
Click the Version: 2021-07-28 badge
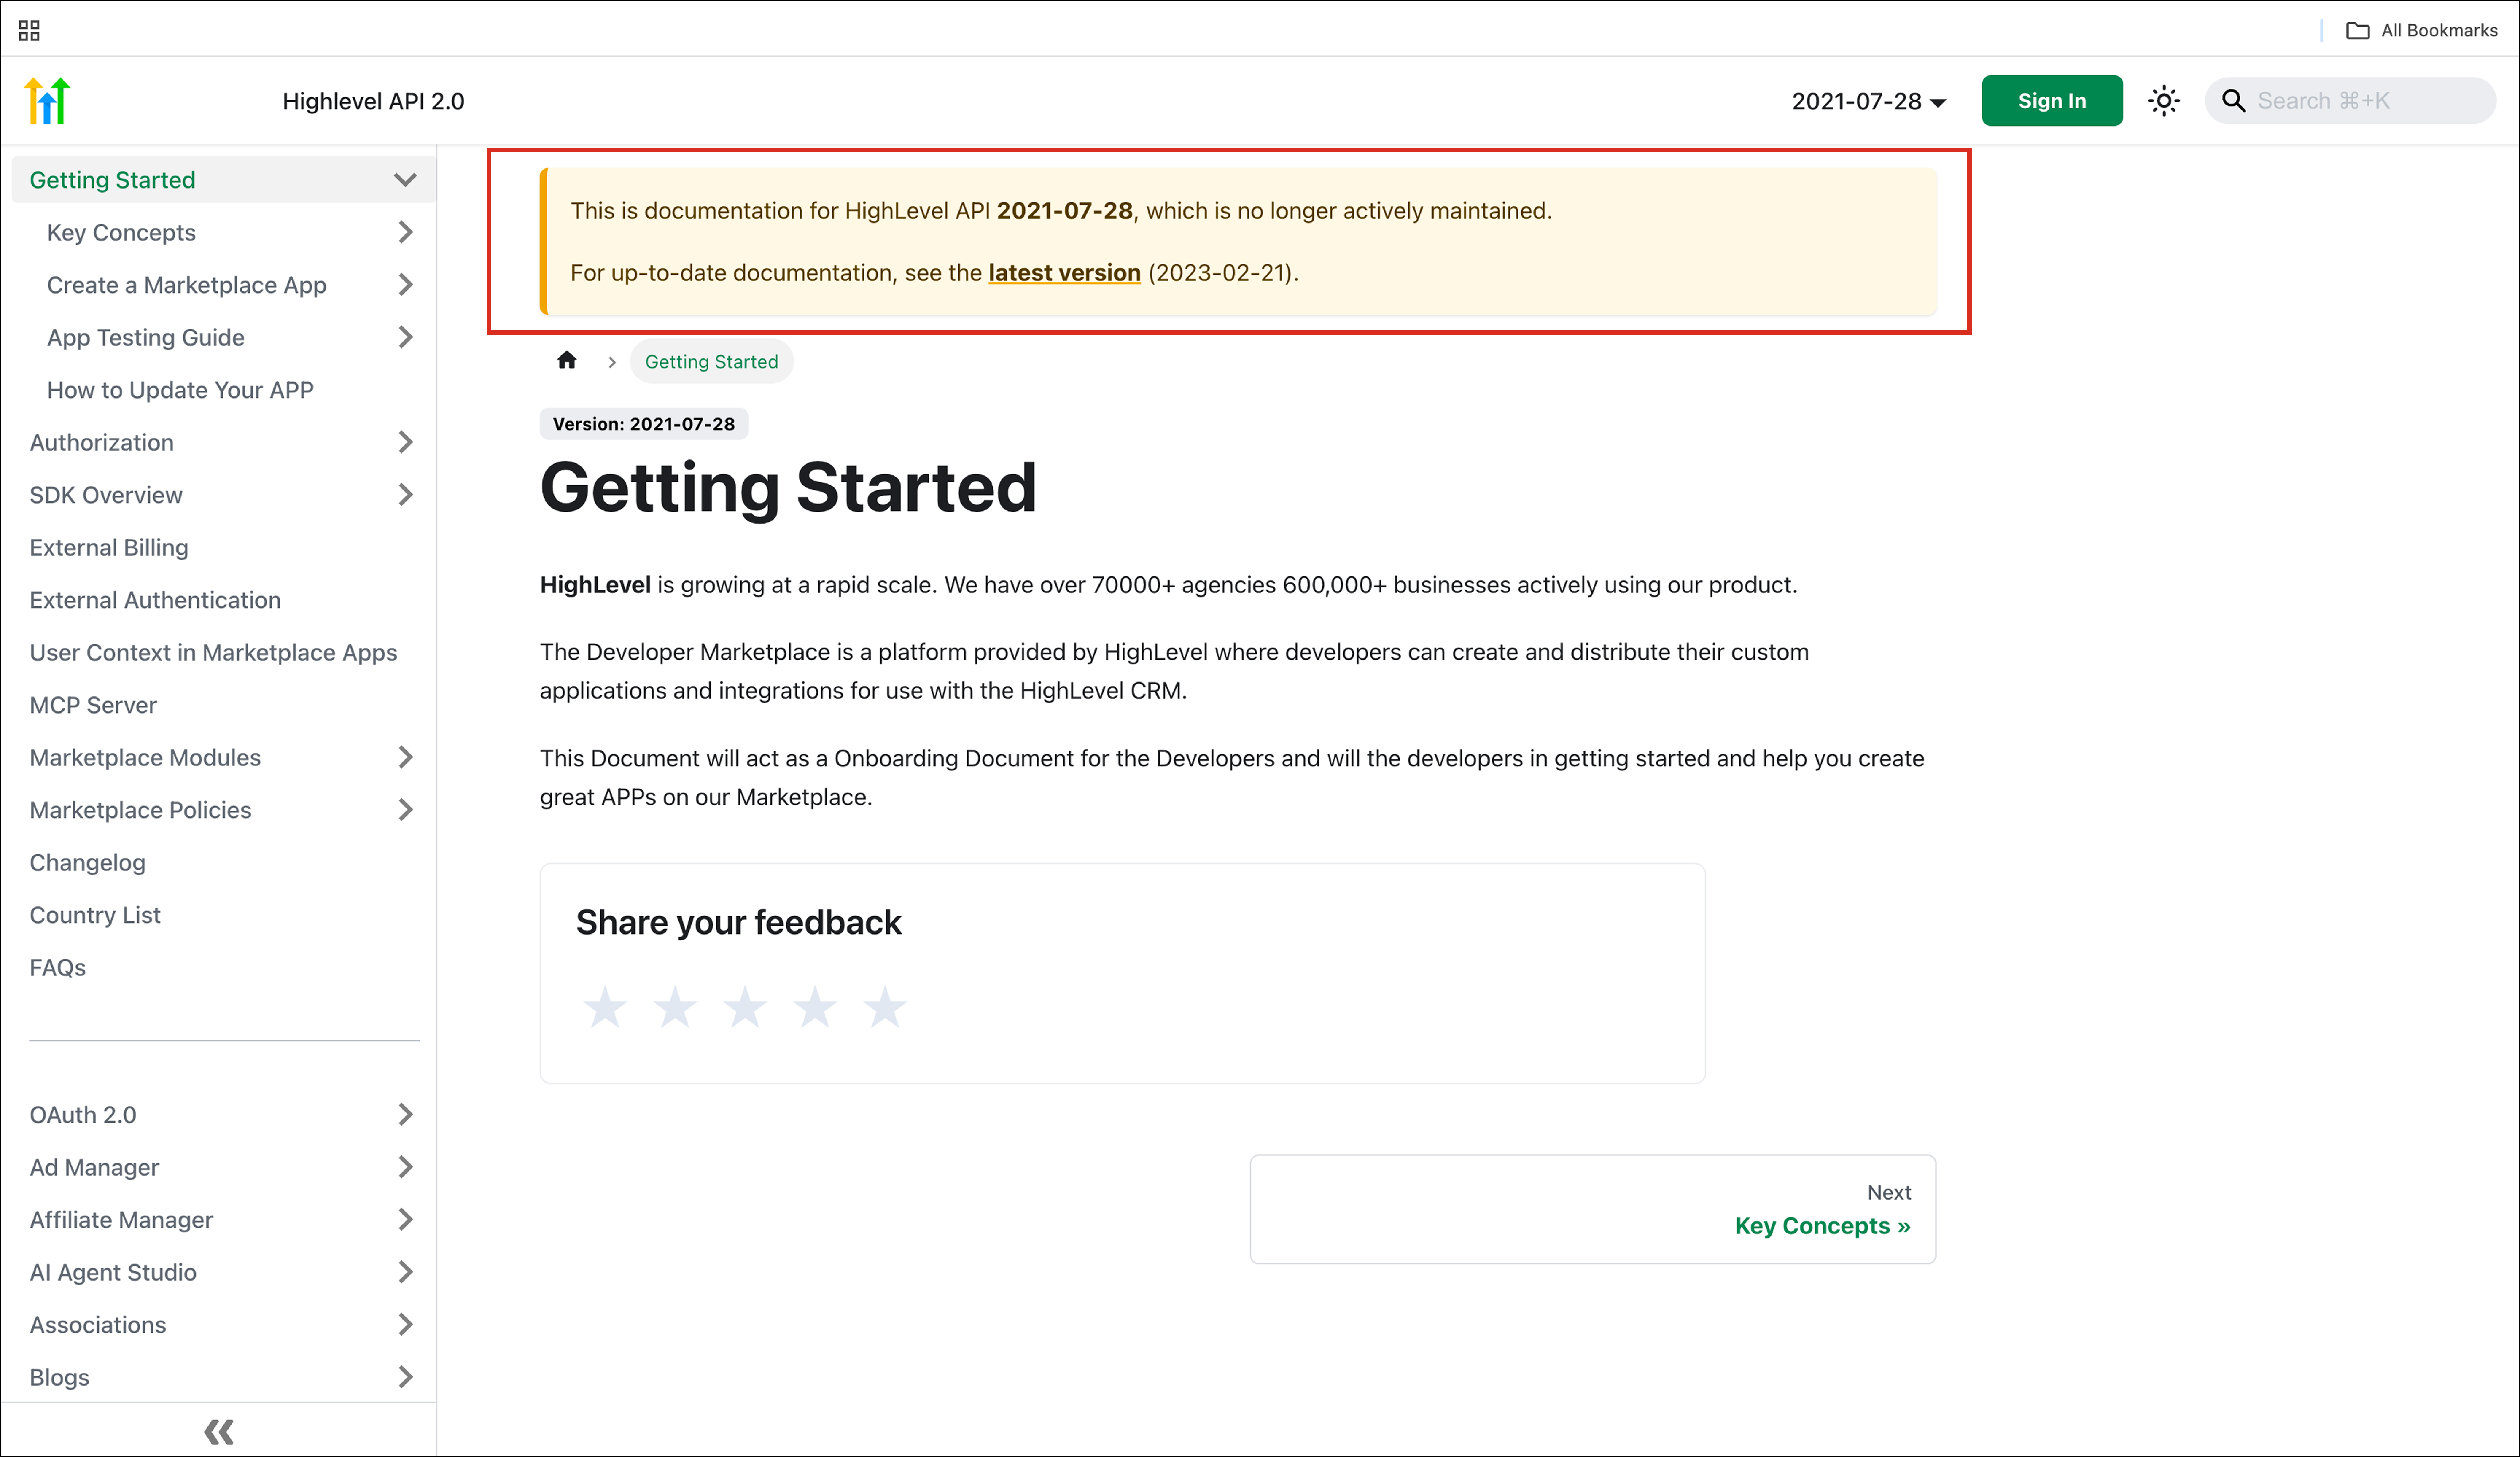[644, 424]
